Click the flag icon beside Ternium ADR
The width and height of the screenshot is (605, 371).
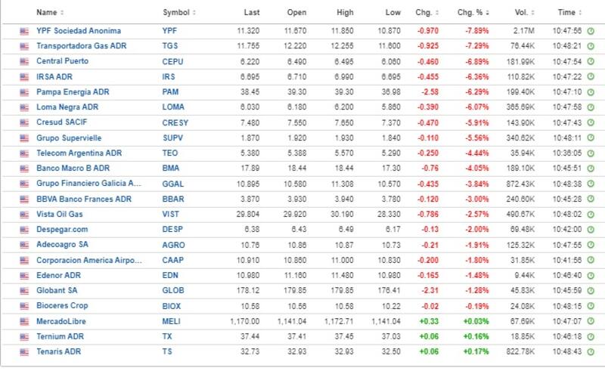coord(24,336)
